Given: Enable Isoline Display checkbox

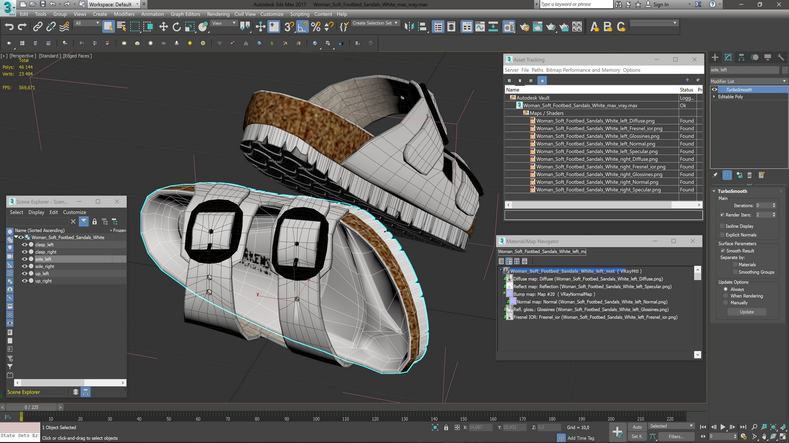Looking at the screenshot, I should tap(722, 226).
